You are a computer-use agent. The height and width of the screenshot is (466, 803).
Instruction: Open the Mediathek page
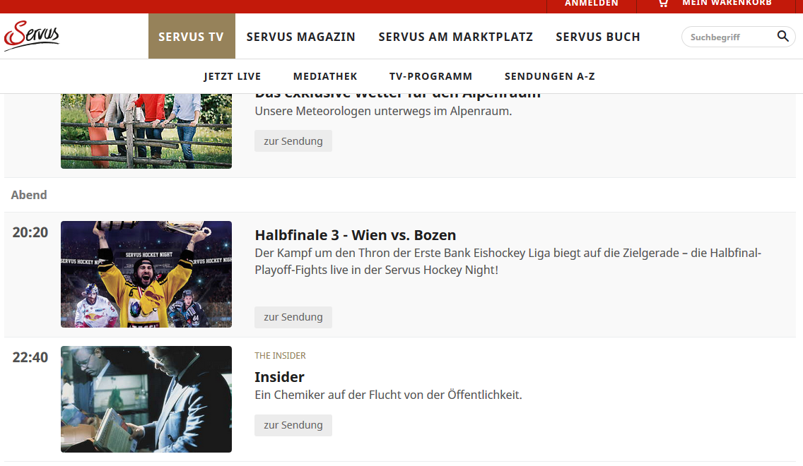pos(325,76)
